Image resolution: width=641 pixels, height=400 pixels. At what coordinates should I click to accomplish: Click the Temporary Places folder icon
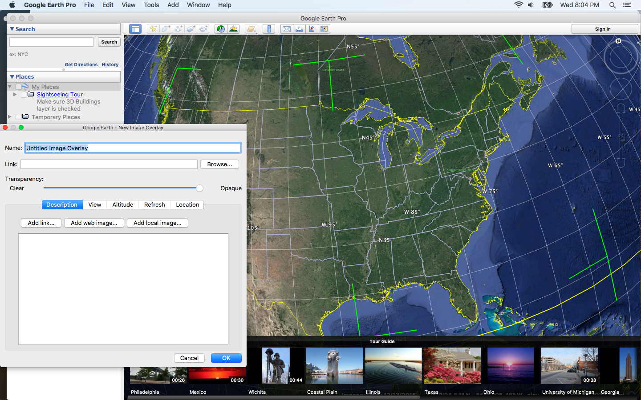[25, 117]
